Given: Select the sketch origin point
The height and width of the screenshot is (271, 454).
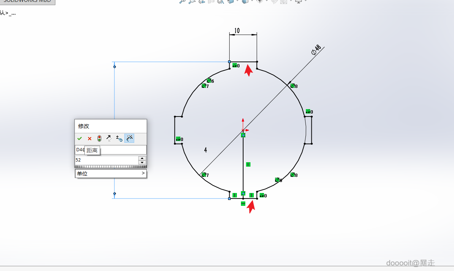Looking at the screenshot, I should tap(243, 130).
